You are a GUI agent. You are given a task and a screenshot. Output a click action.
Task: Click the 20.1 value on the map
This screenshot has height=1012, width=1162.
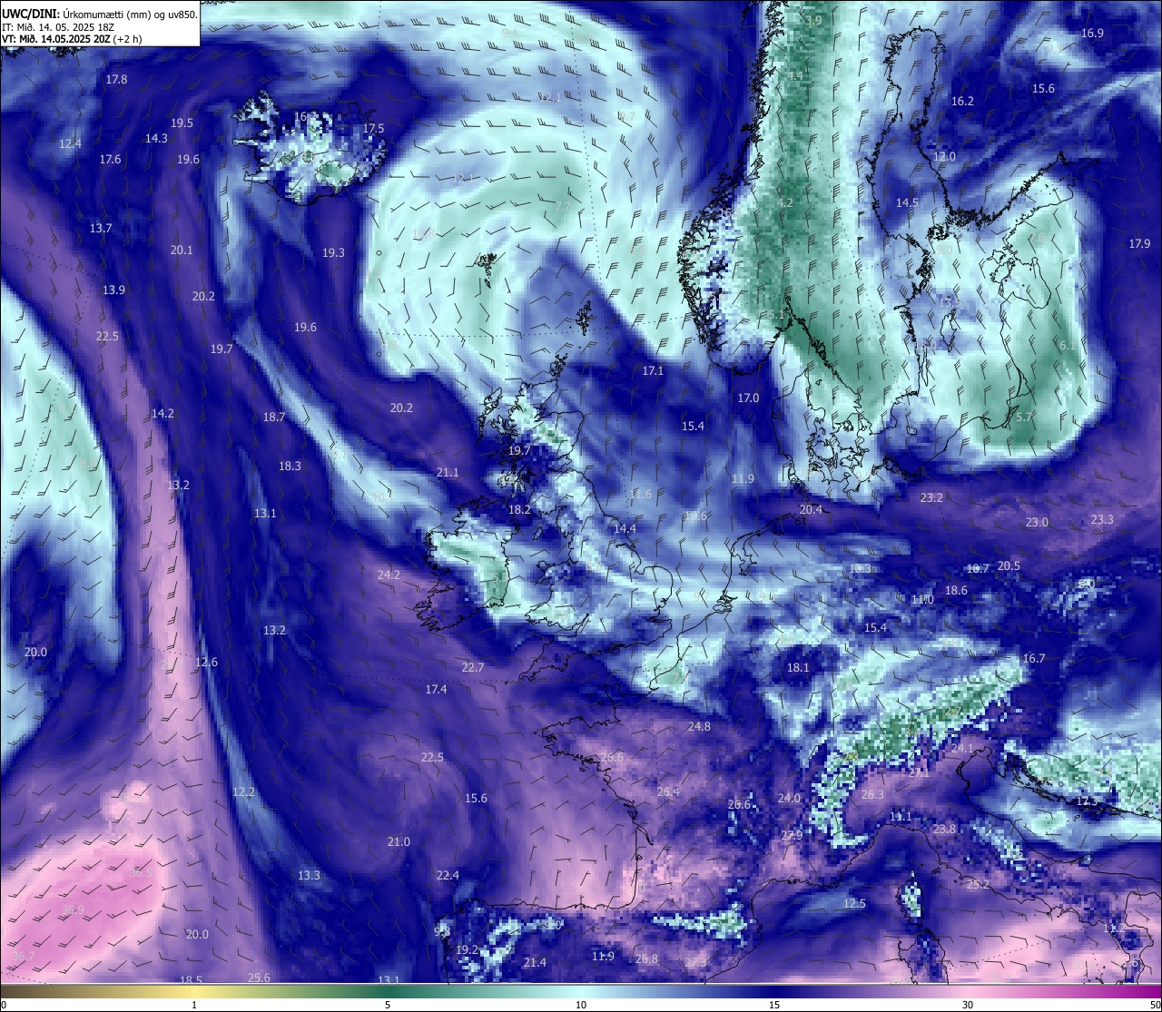(182, 251)
